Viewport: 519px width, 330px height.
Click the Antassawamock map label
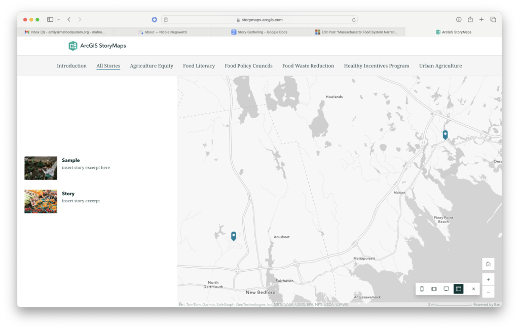[367, 297]
